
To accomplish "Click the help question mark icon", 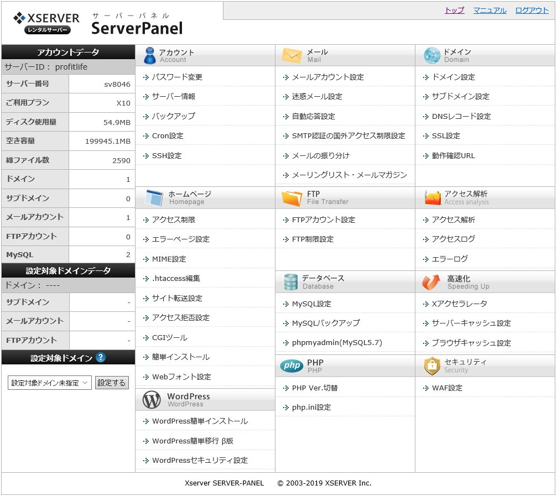I will [x=101, y=357].
